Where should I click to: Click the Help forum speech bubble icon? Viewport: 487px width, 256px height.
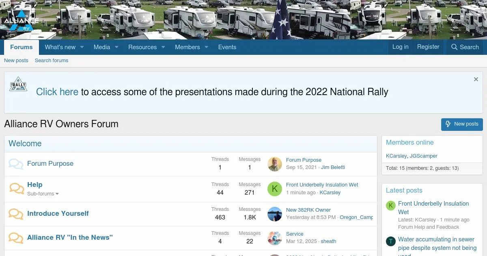tap(16, 189)
